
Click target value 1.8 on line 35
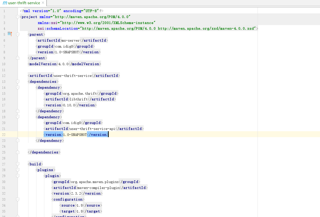click(79, 211)
